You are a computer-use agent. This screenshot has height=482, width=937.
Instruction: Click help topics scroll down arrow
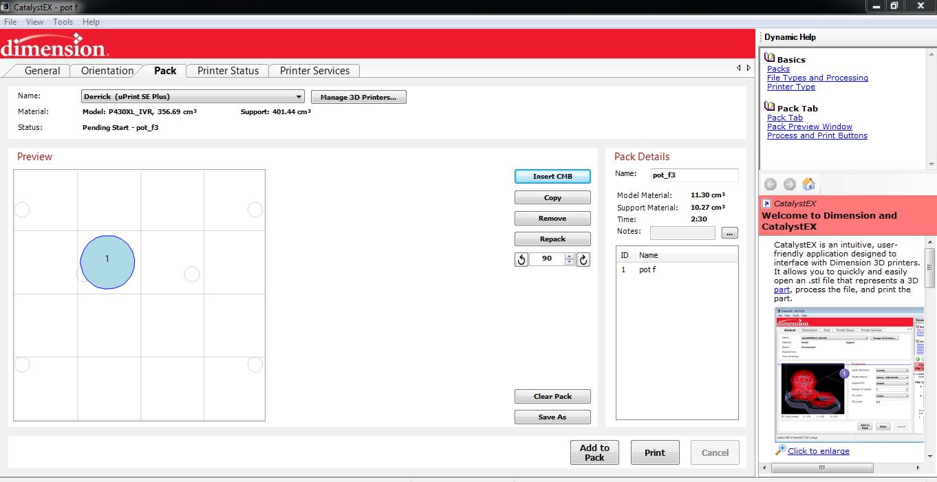[931, 164]
